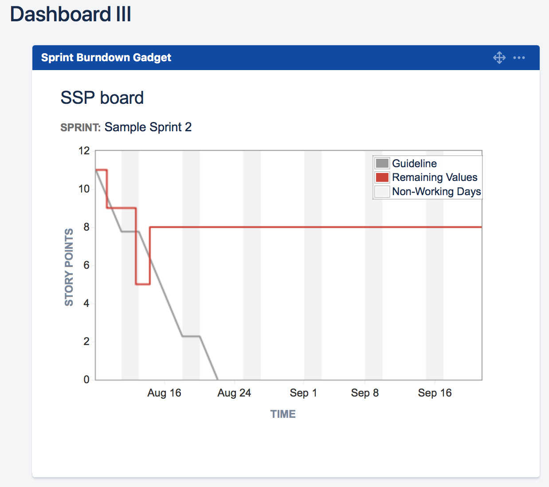
Task: Click the Remaining Values red swatch
Action: point(382,177)
